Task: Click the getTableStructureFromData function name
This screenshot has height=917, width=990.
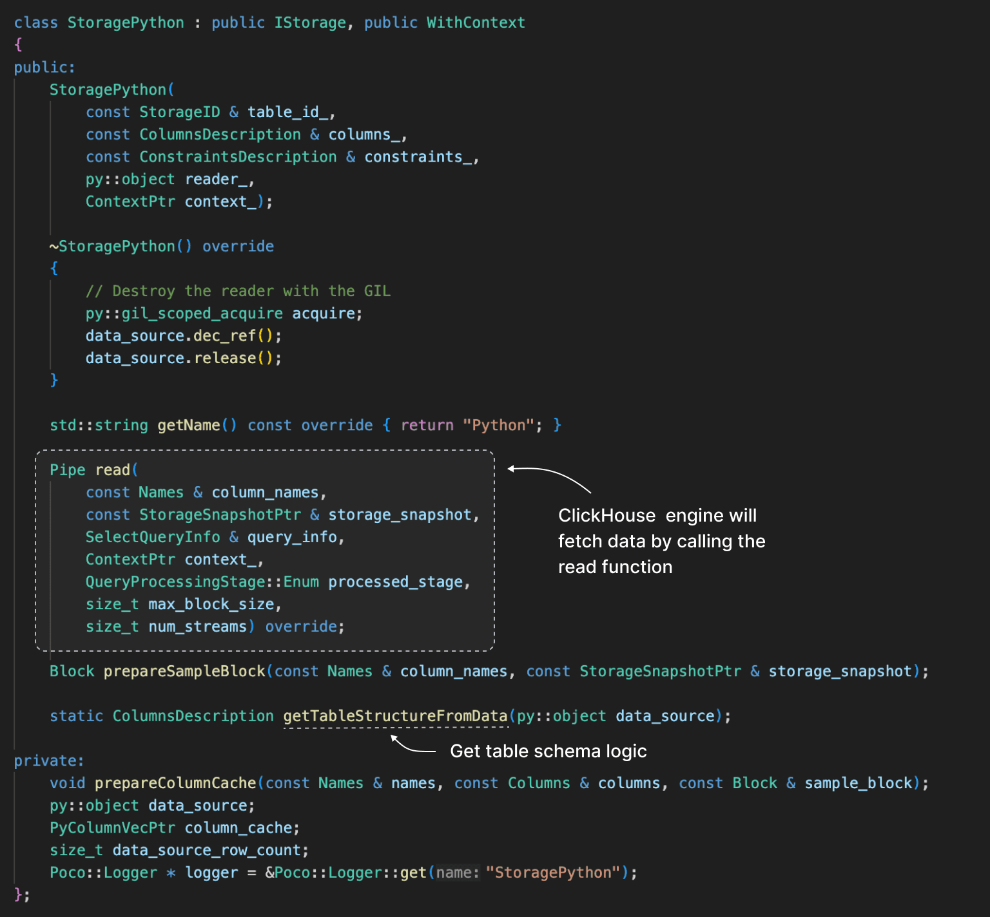Action: [x=395, y=716]
